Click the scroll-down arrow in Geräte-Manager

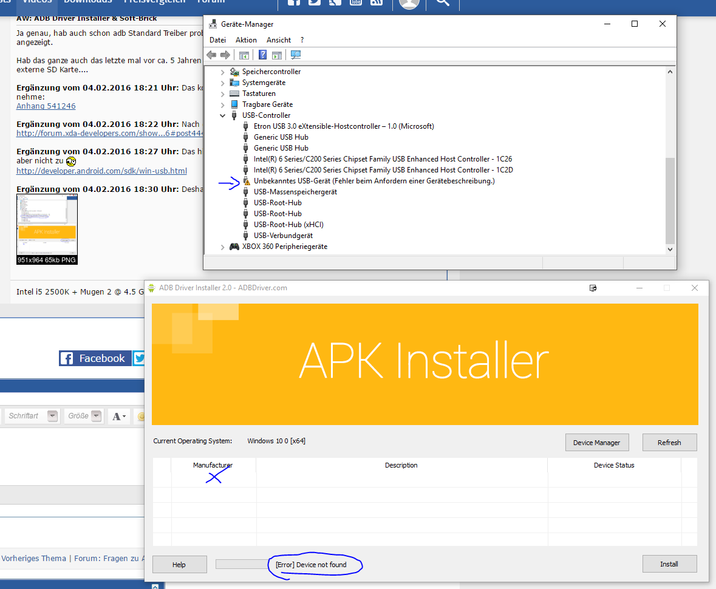click(x=670, y=250)
